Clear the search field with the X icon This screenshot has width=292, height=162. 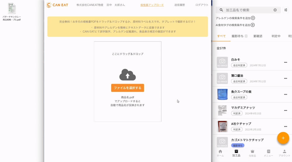(275, 10)
